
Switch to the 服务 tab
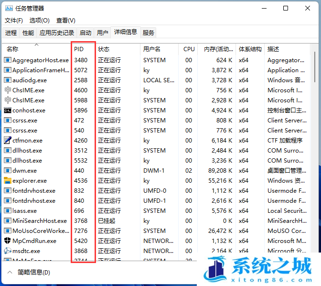point(148,33)
